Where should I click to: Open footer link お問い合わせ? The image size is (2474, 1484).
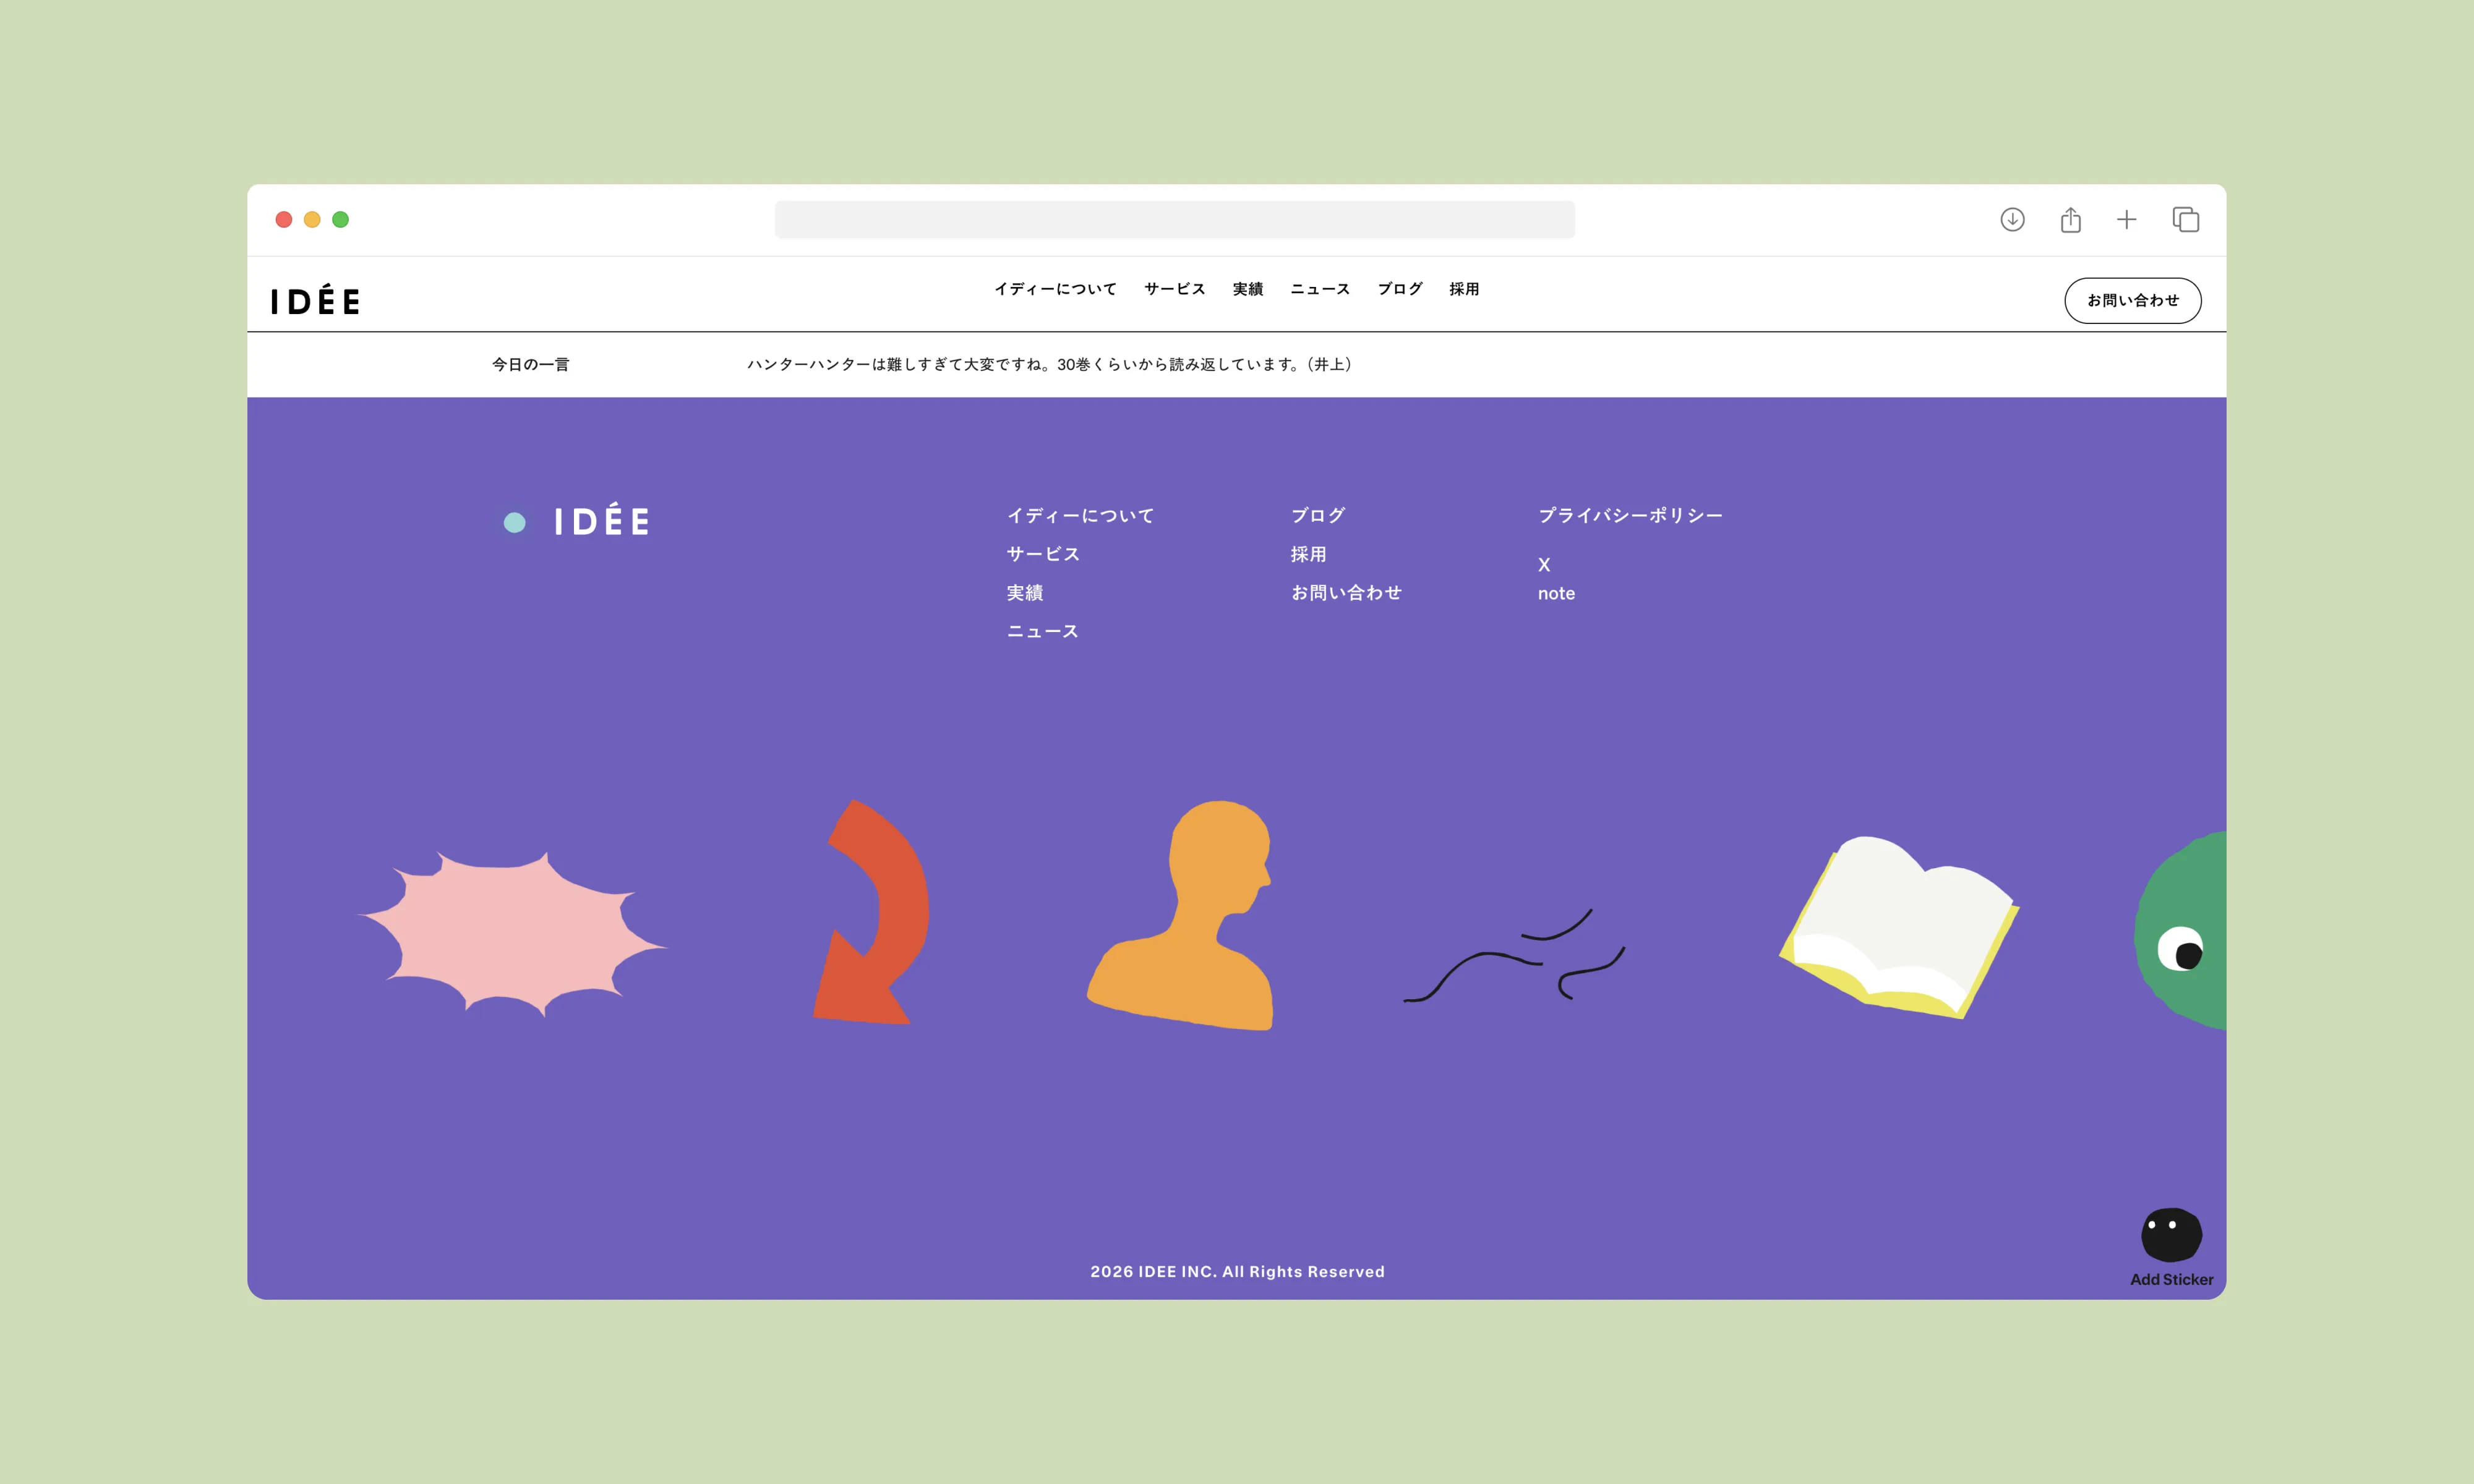(1346, 593)
